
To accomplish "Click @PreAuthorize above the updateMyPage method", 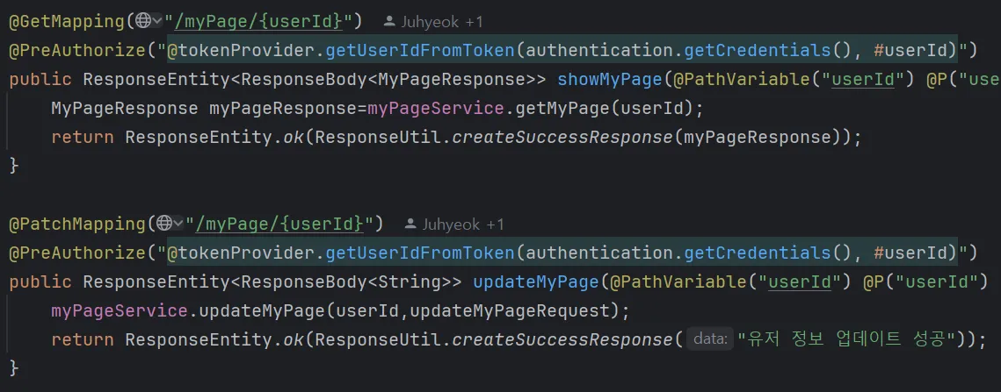I will click(x=77, y=253).
